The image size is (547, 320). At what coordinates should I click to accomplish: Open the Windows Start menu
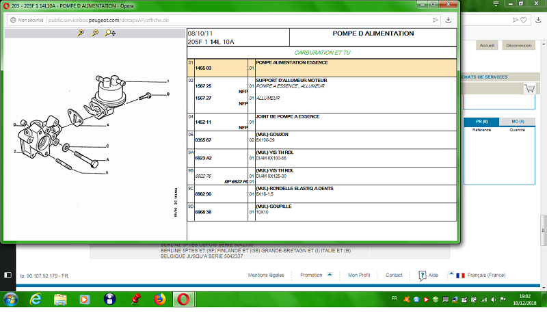[x=10, y=299]
